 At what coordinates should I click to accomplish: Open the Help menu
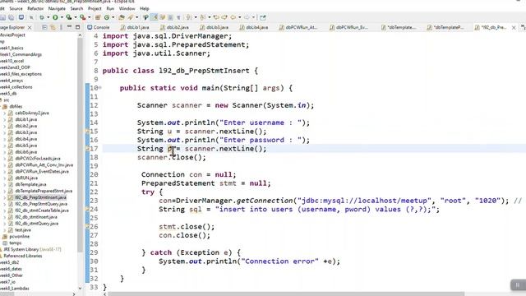tap(145, 8)
